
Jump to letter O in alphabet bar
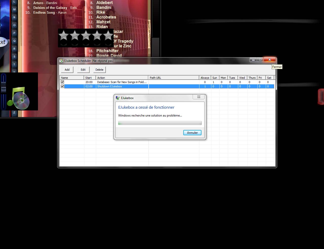click(14, 25)
